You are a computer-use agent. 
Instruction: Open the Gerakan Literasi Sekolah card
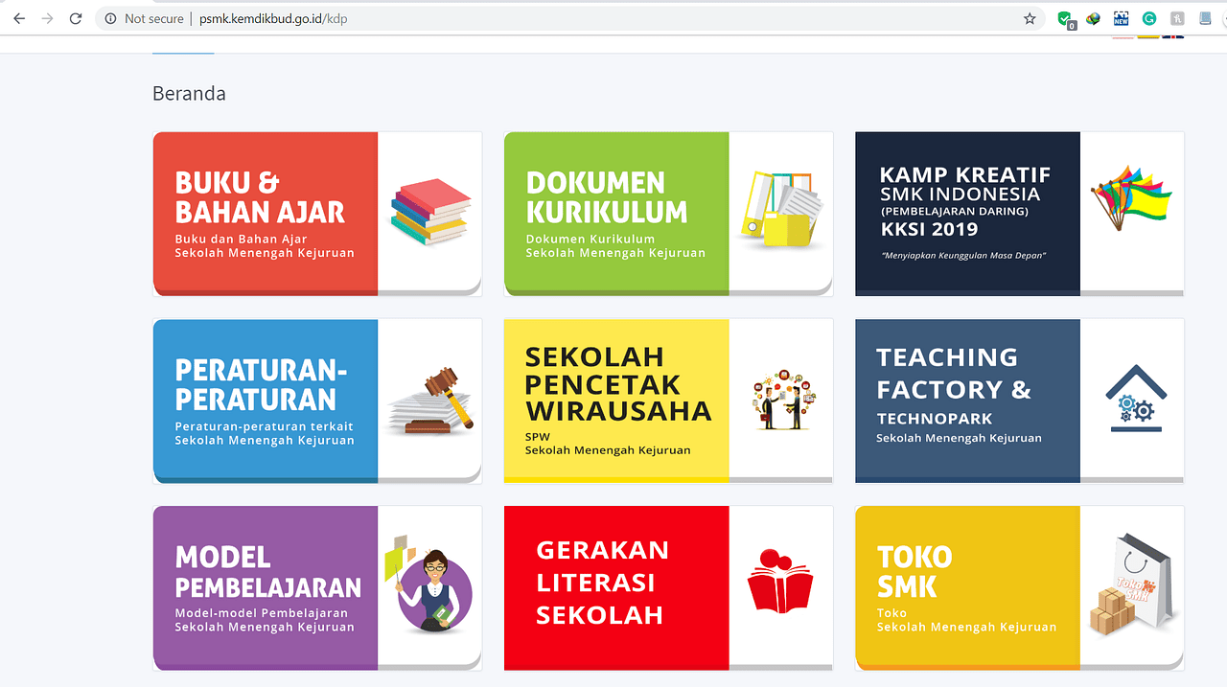pos(668,587)
